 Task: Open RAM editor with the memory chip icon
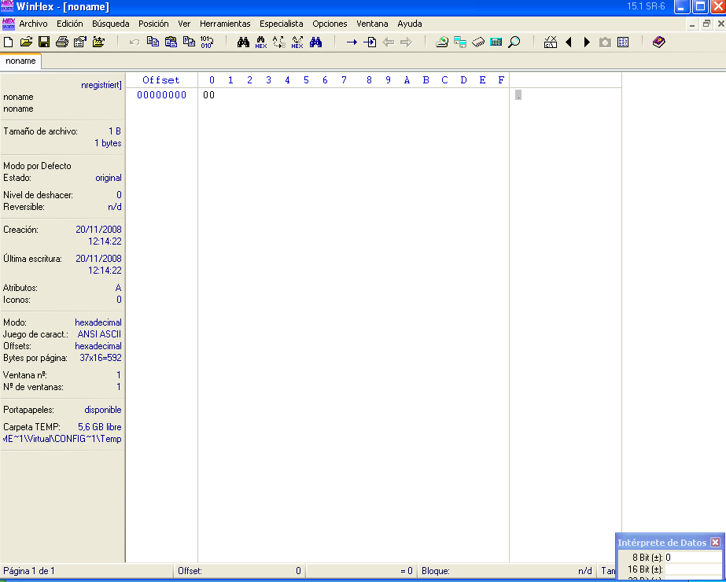[478, 42]
